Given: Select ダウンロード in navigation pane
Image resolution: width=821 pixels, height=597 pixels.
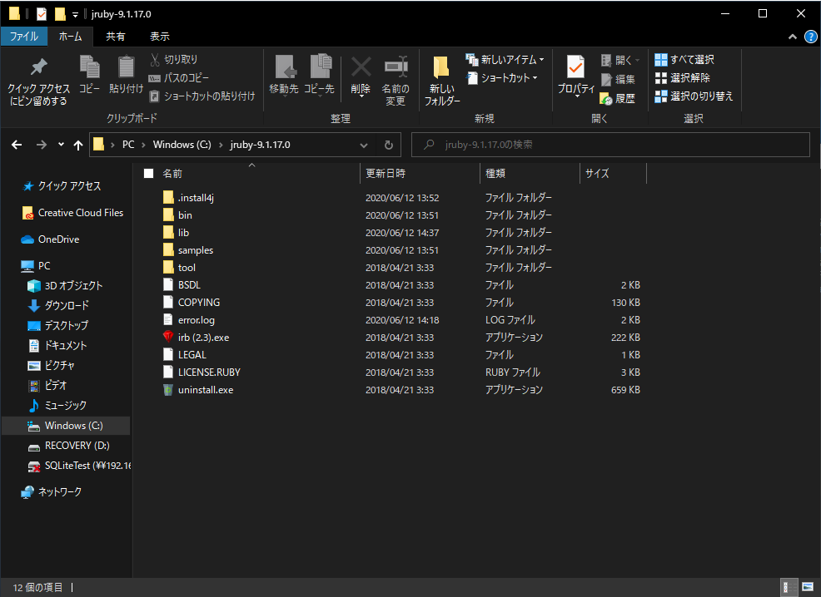Looking at the screenshot, I should 58,305.
